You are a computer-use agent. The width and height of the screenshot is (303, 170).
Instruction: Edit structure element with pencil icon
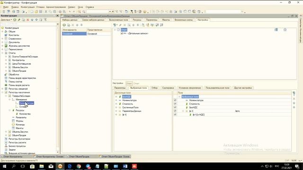[120, 25]
